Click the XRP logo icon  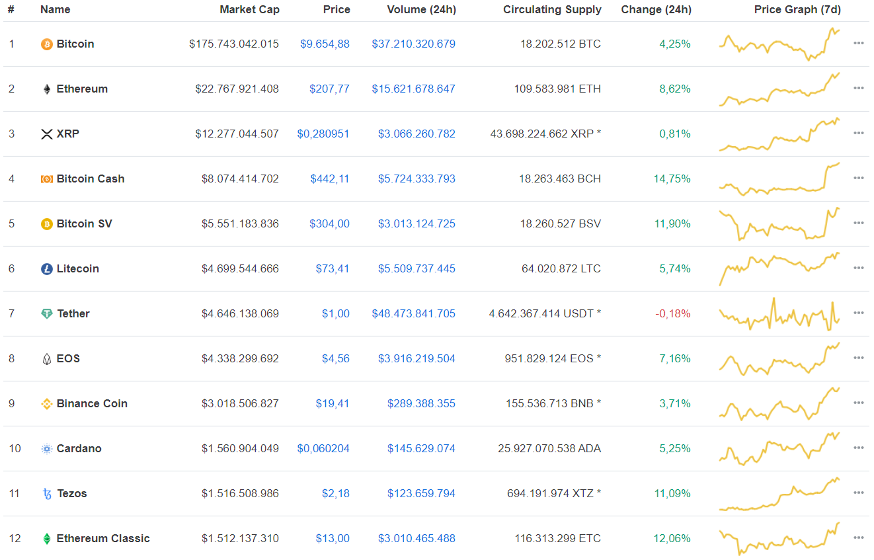(47, 134)
